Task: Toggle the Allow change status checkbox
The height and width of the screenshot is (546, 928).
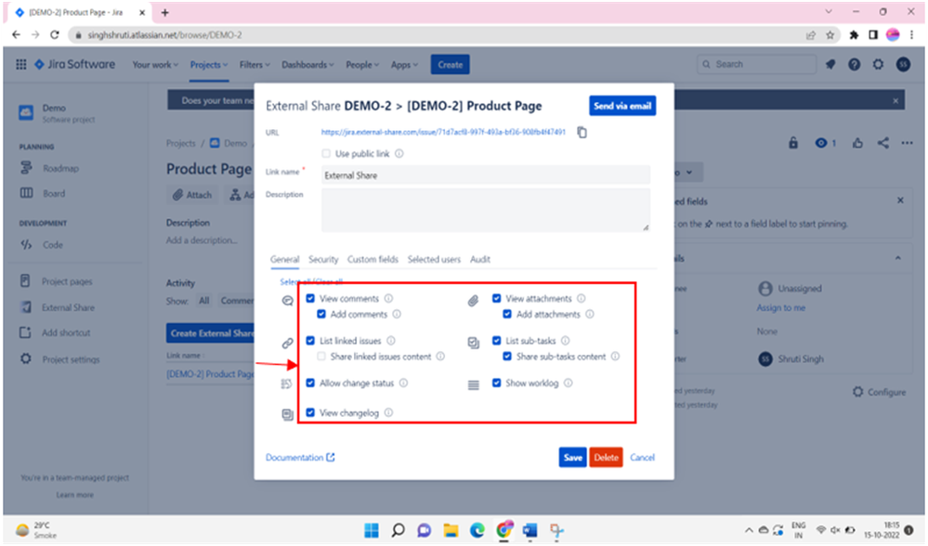Action: 310,383
